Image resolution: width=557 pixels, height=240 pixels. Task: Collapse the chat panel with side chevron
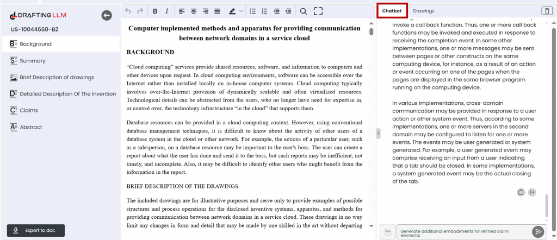(x=379, y=133)
